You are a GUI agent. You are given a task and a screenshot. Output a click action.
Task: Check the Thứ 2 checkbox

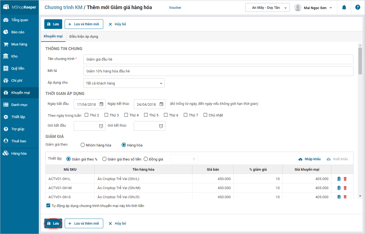coord(86,115)
